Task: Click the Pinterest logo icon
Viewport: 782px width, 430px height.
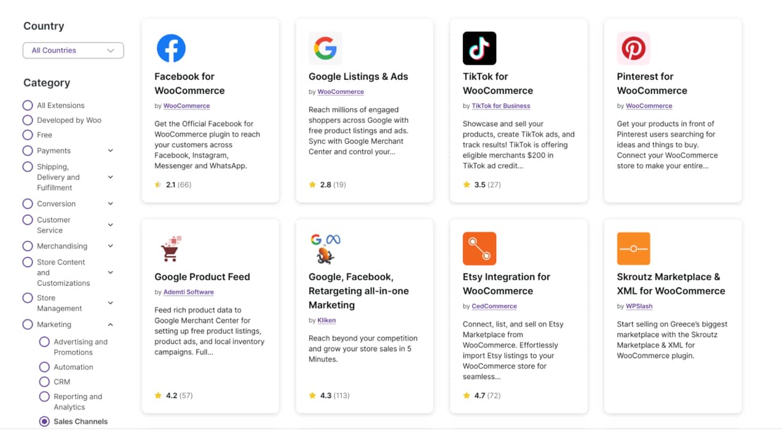Action: pyautogui.click(x=633, y=48)
